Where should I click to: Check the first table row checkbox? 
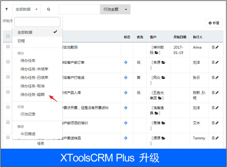click(8, 47)
